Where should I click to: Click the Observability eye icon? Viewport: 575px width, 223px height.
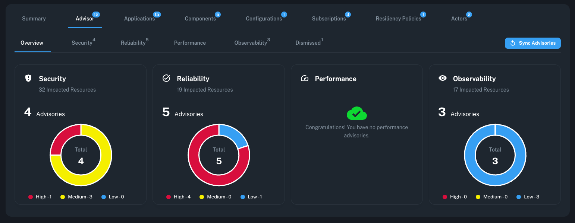coord(443,78)
